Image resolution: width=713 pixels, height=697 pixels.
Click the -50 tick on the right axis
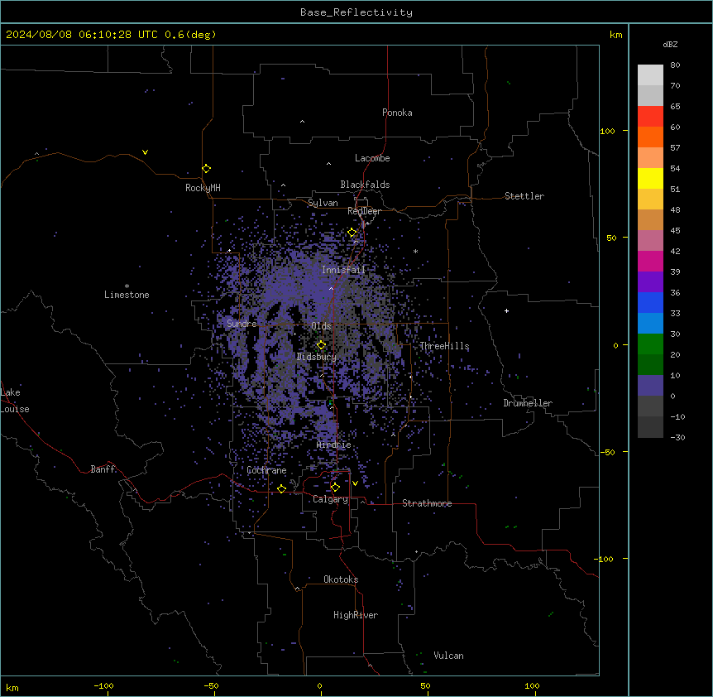click(x=607, y=452)
